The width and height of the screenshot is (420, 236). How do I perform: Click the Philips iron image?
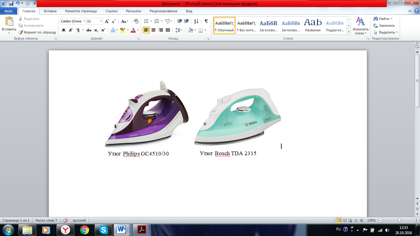point(147,113)
